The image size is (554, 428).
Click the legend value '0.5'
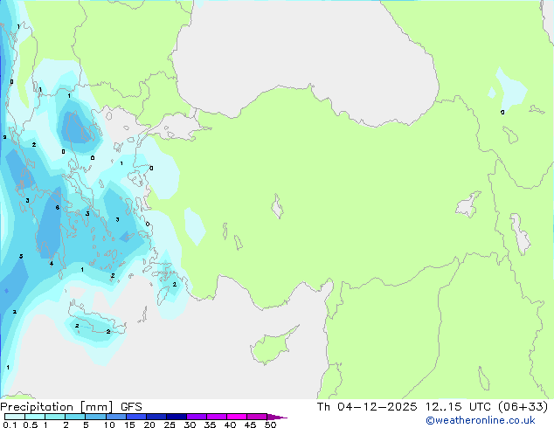click(31, 425)
